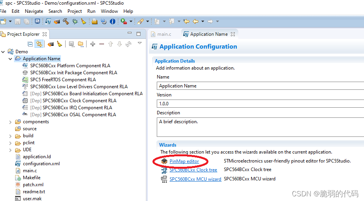The height and width of the screenshot is (201, 364).
Task: Click Collapse All in Project Explorer
Action: tap(30, 44)
